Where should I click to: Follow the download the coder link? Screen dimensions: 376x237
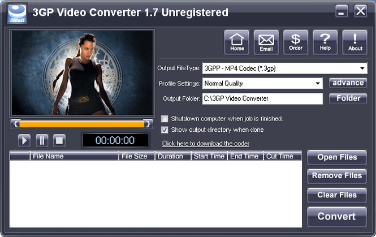205,144
